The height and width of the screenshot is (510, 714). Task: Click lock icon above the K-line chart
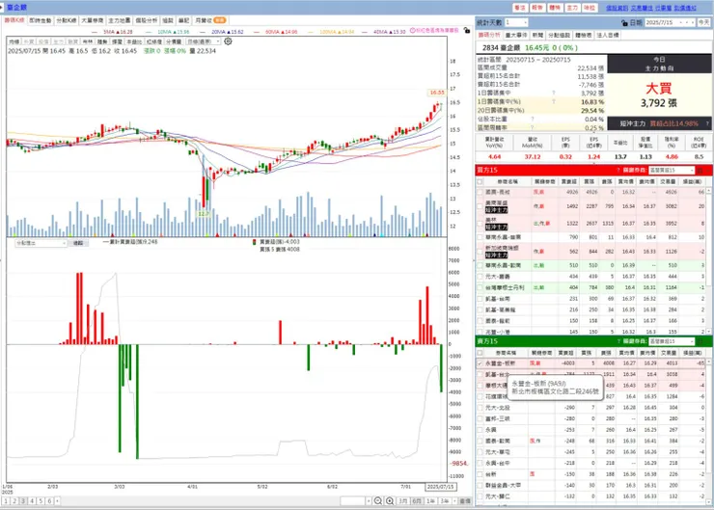467,31
